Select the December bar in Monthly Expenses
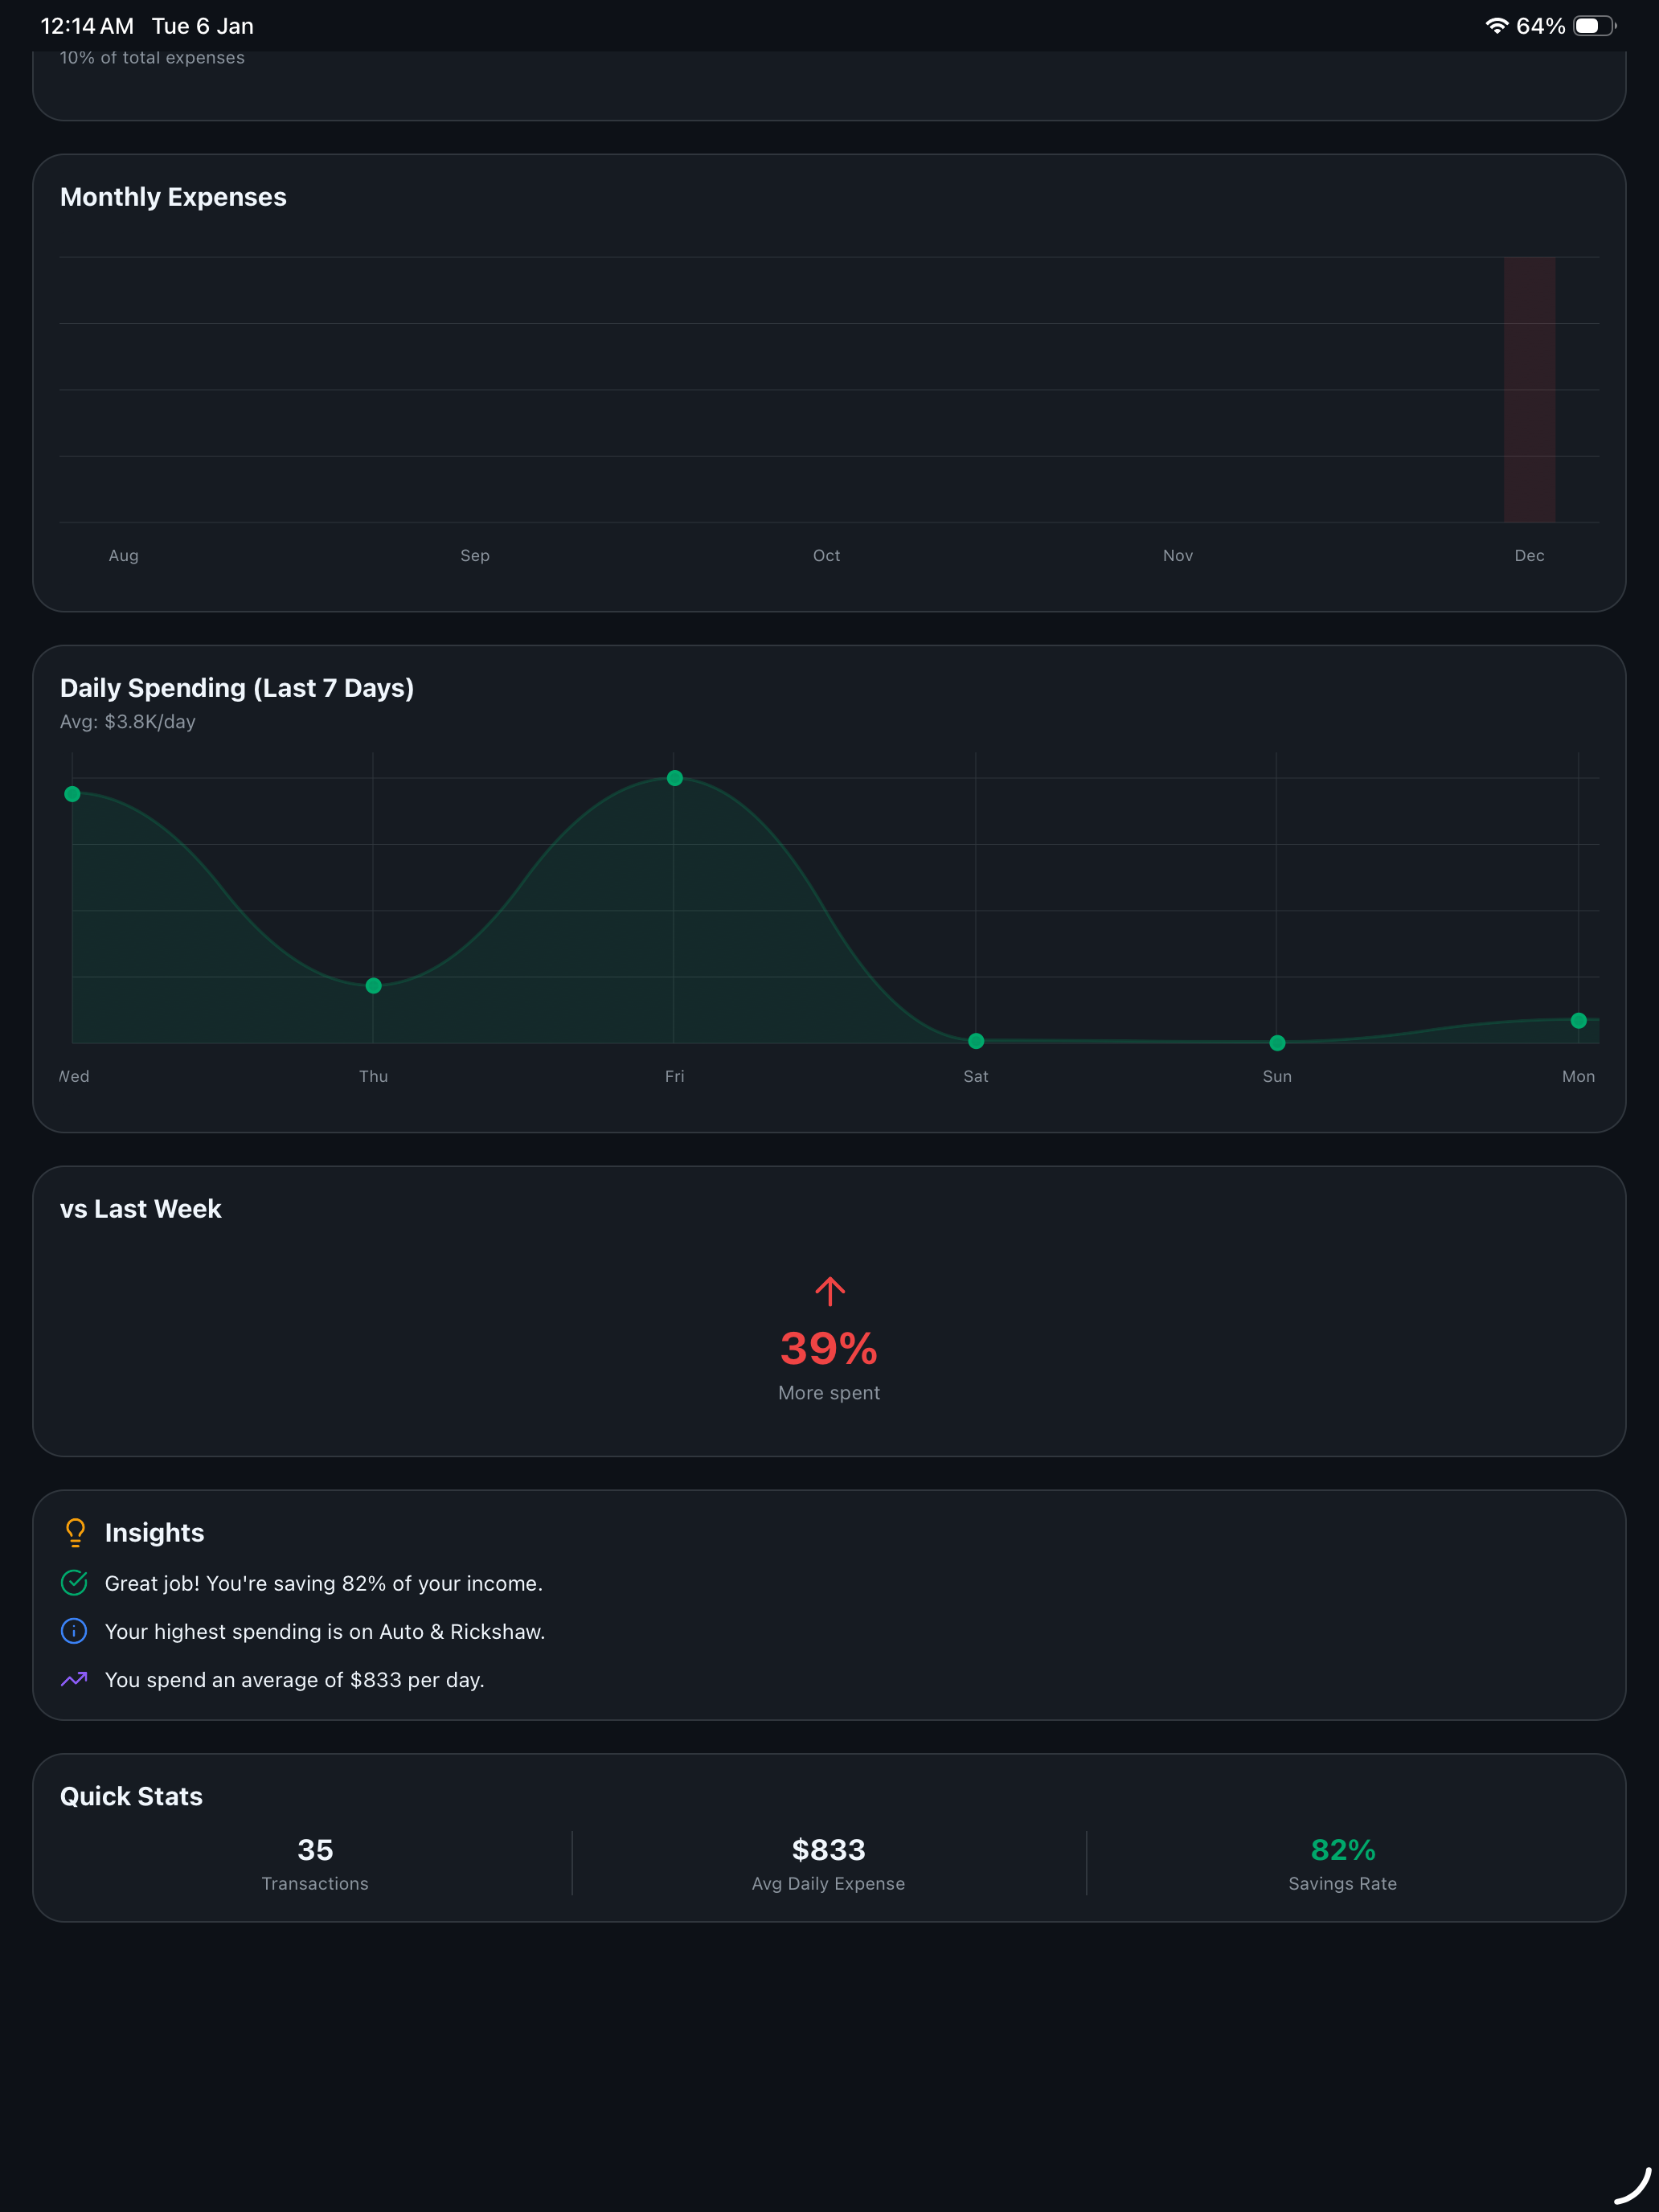 1529,389
